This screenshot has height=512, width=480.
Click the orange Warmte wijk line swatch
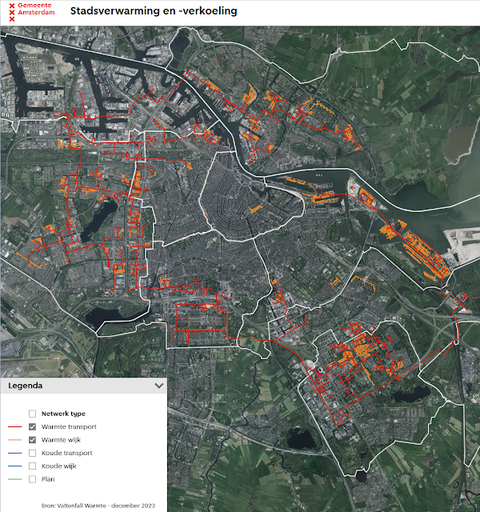coord(14,440)
